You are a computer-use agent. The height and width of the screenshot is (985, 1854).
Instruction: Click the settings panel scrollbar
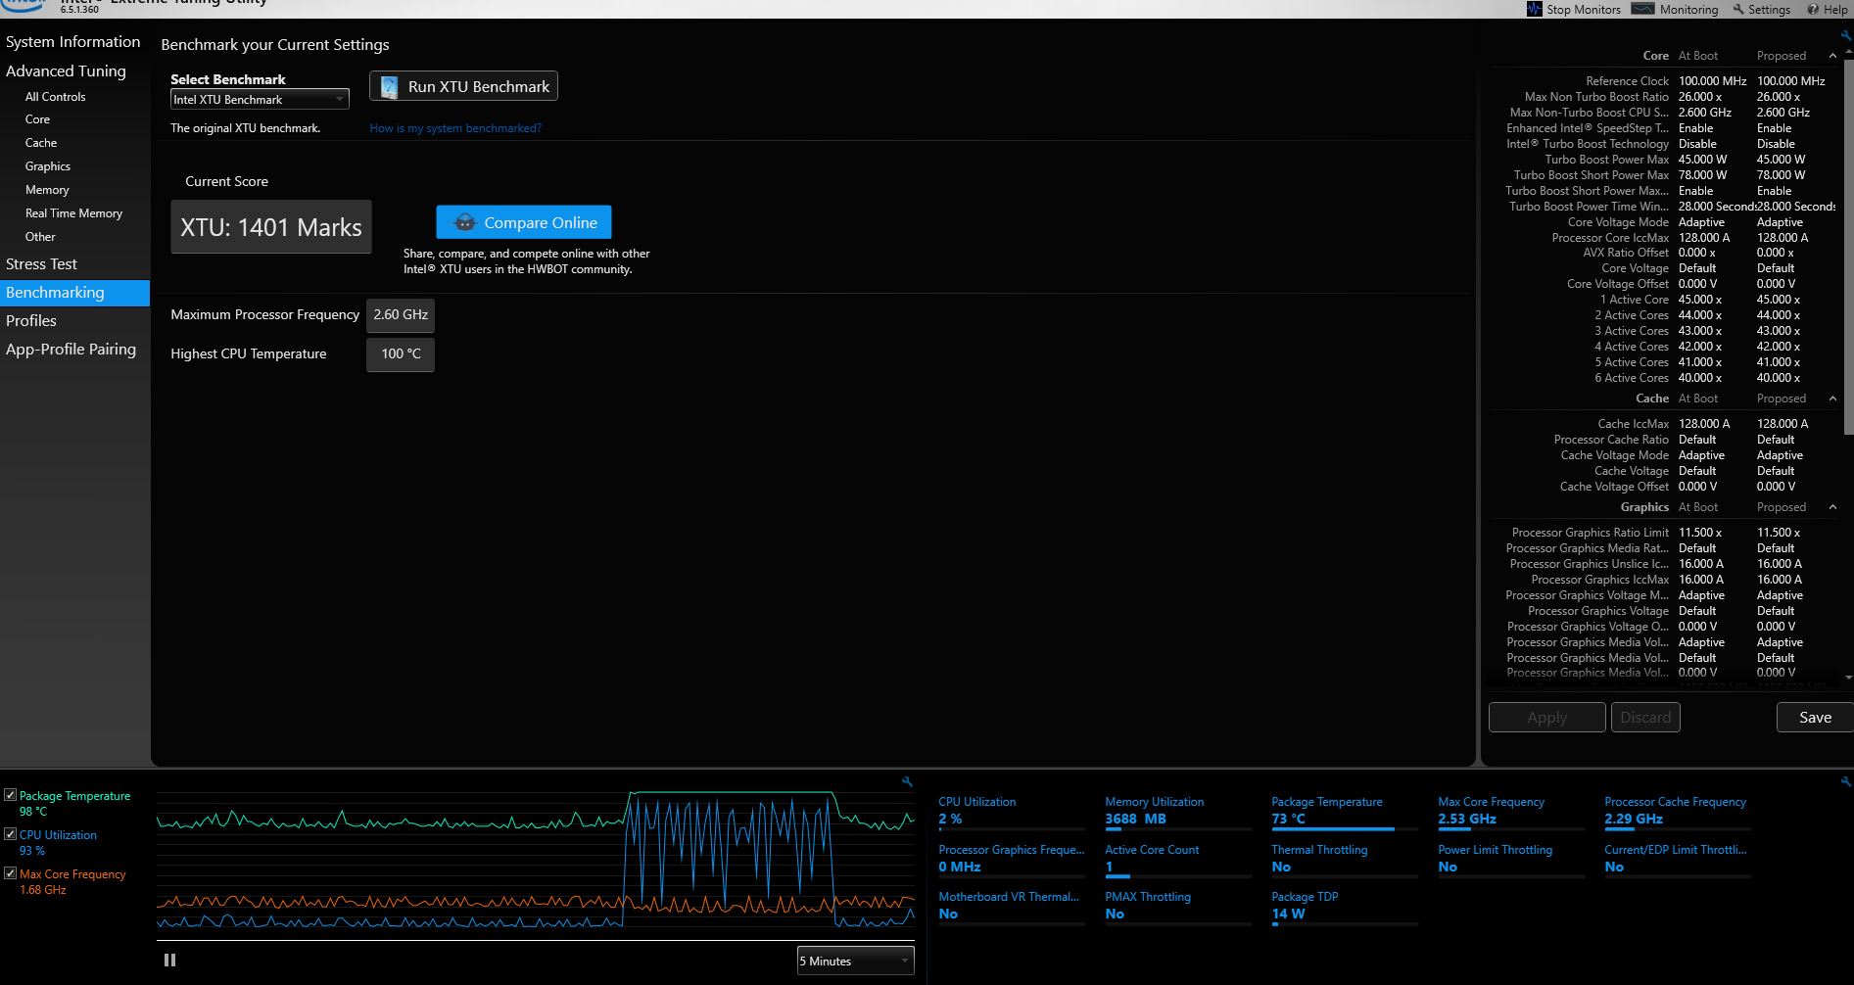(1849, 245)
